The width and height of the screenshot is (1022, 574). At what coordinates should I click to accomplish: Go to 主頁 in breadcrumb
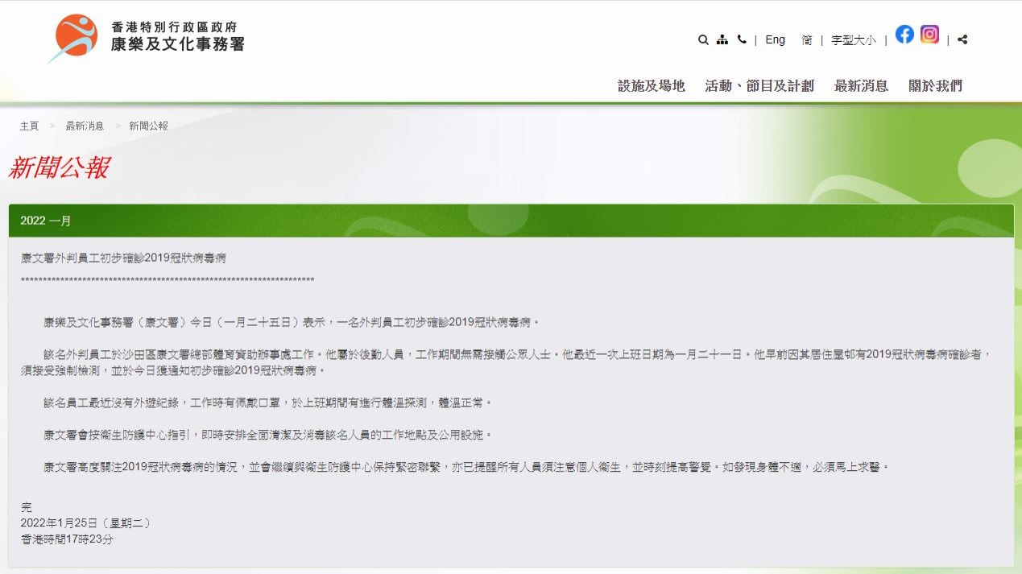pos(30,126)
